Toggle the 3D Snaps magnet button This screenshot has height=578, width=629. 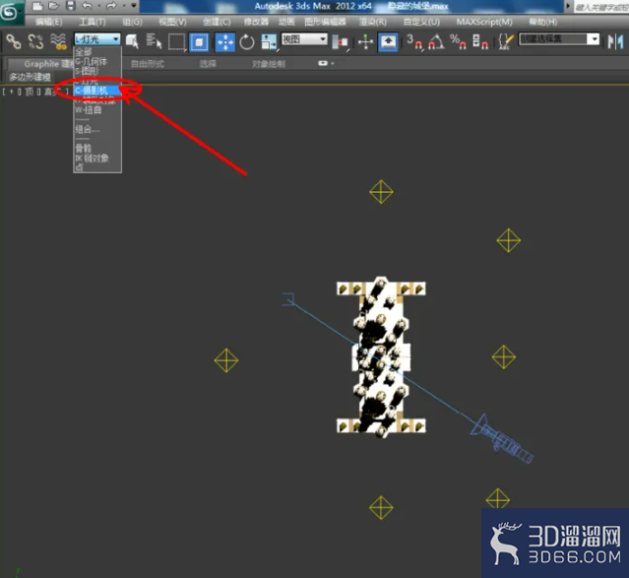click(x=414, y=41)
